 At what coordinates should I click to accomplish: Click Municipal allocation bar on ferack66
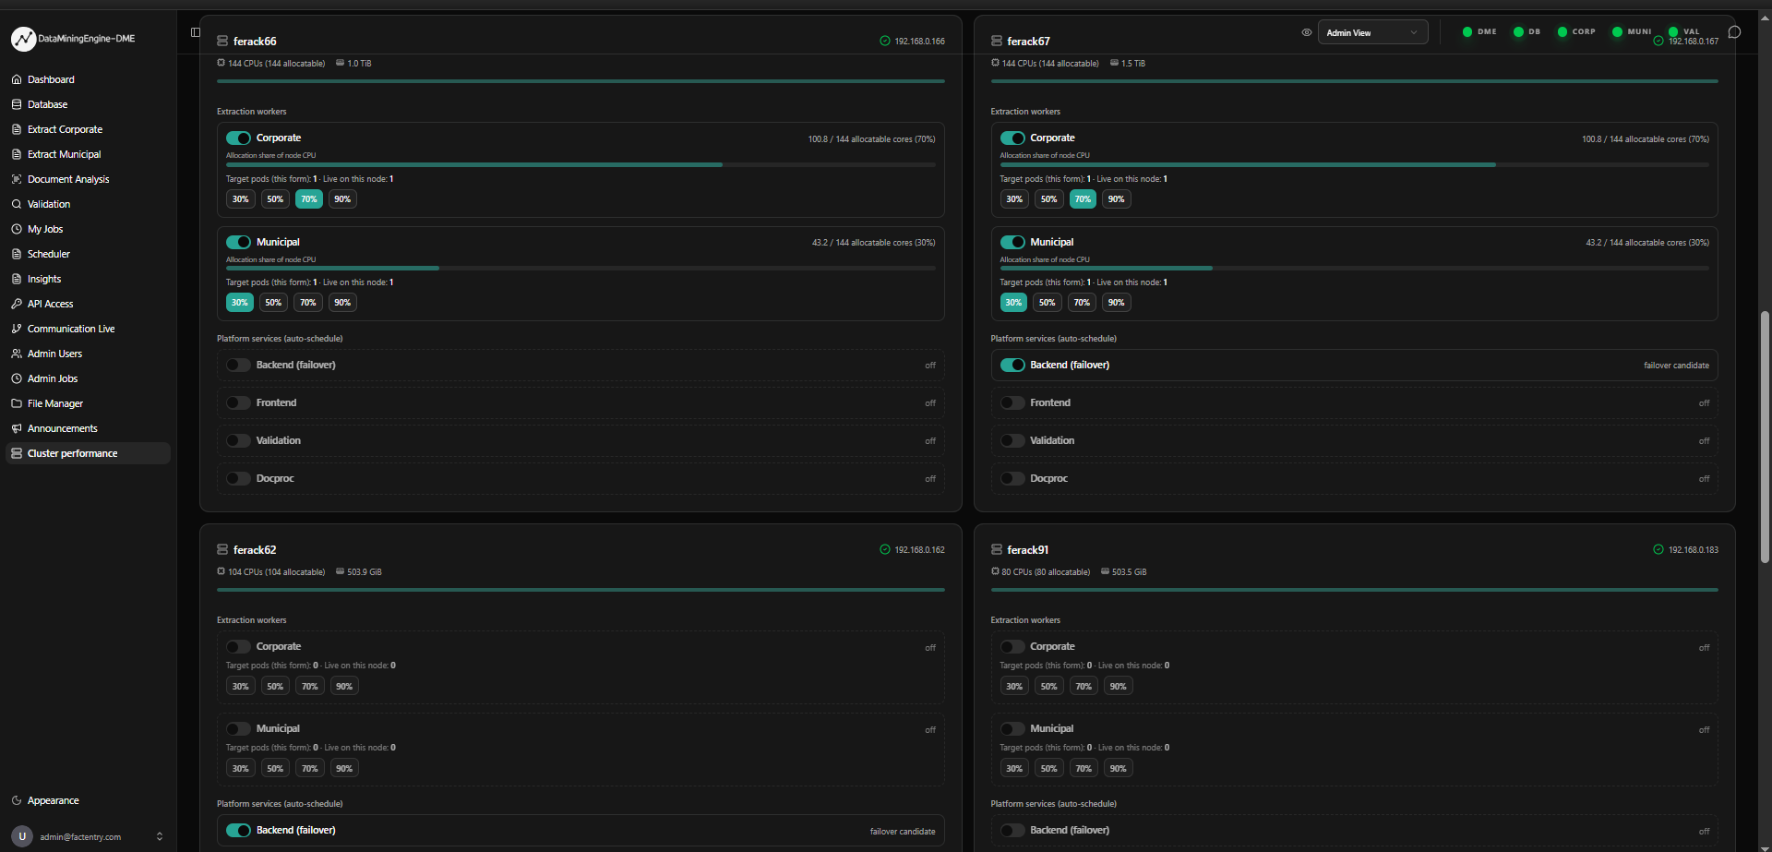(x=581, y=269)
